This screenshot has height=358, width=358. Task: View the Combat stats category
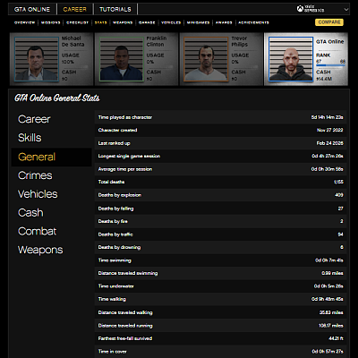[x=37, y=231]
